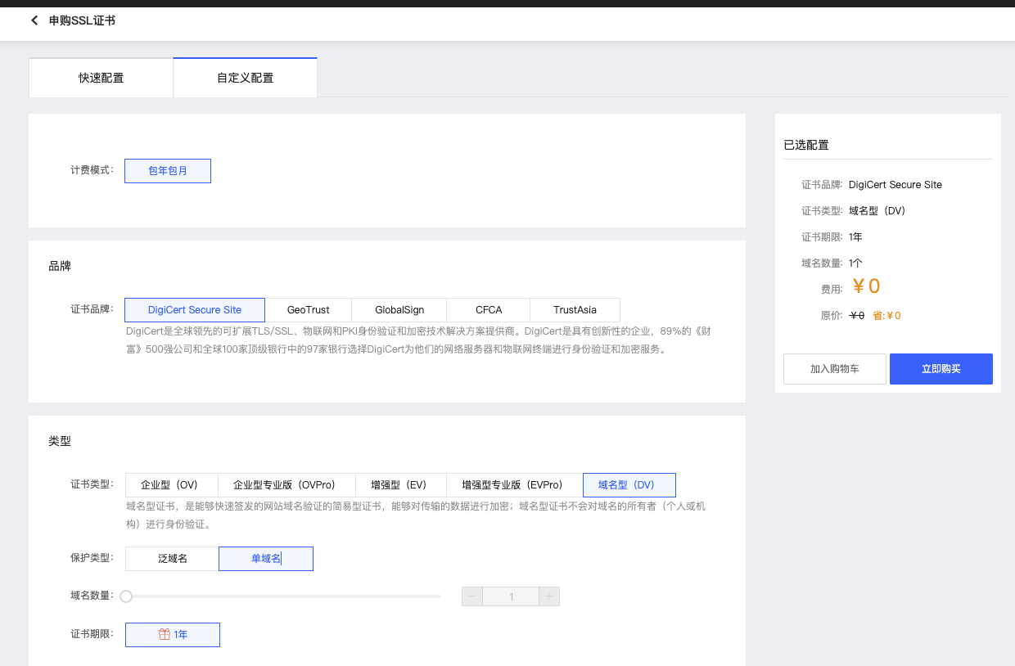Click the summary brand value DigiCert Secure Site
Screen dimensions: 1015x666
click(895, 185)
